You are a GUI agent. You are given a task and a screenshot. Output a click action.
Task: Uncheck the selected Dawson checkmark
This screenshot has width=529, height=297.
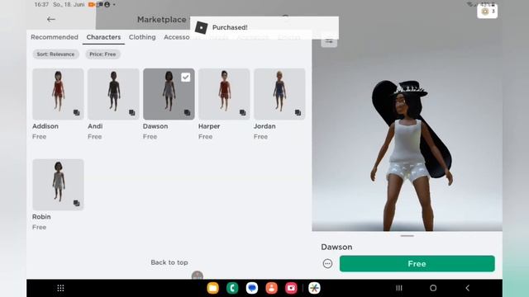point(185,78)
